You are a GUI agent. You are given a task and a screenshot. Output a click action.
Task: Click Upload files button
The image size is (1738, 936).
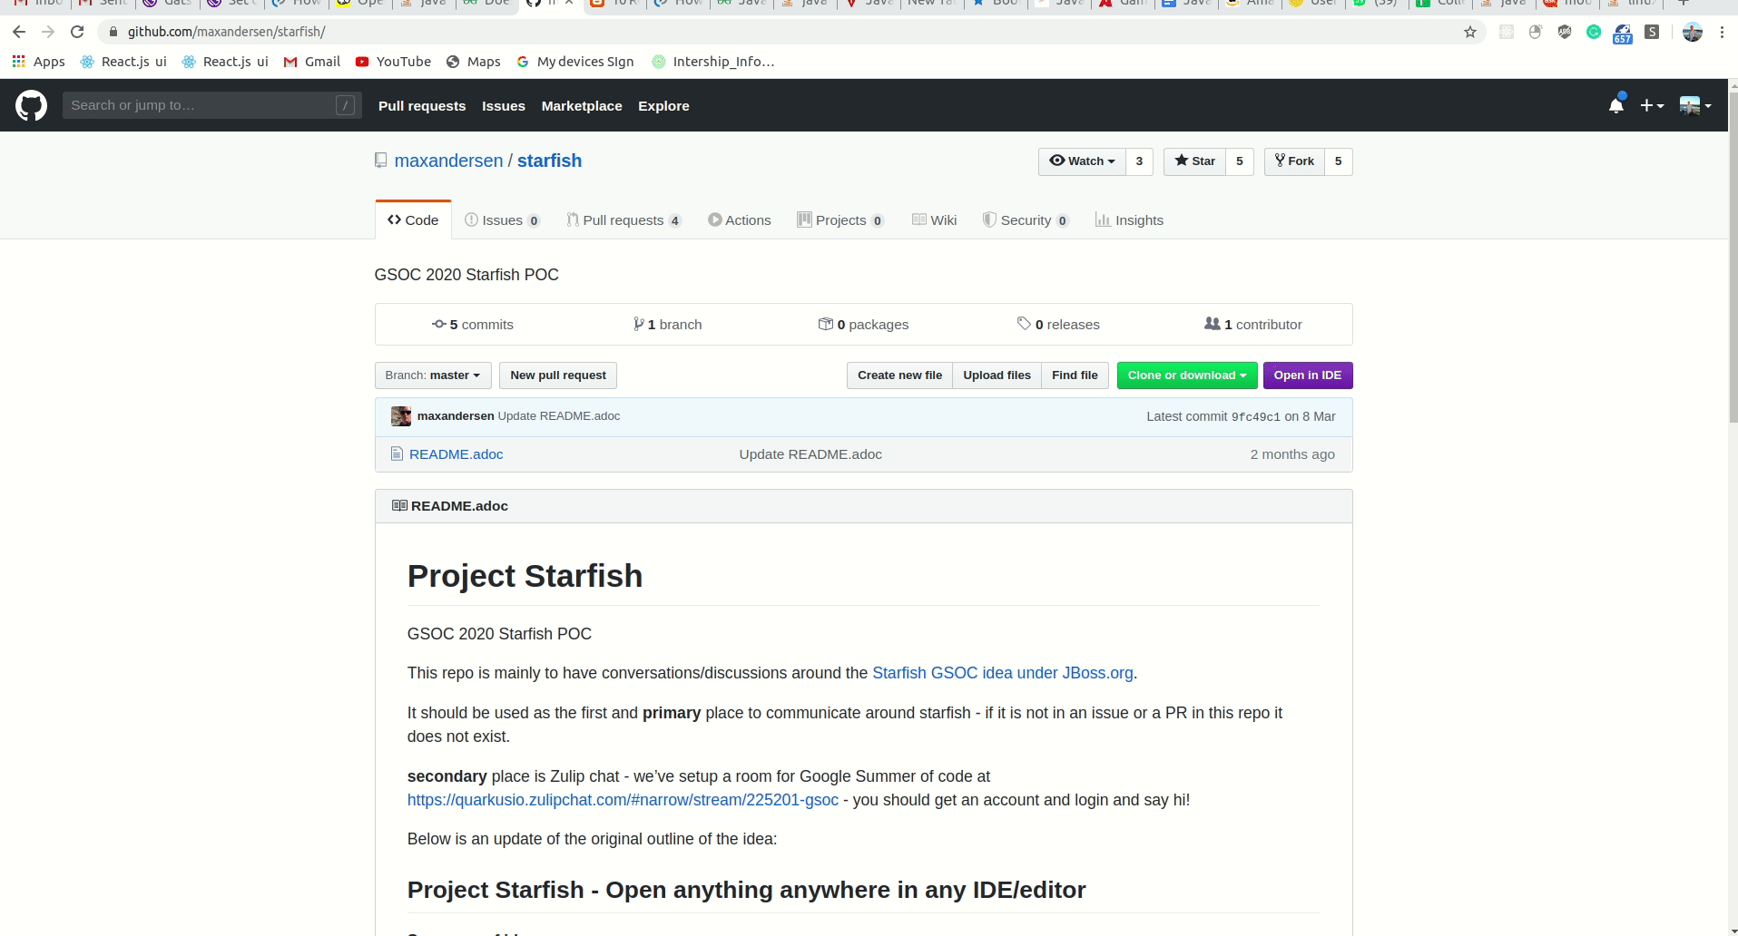click(997, 375)
